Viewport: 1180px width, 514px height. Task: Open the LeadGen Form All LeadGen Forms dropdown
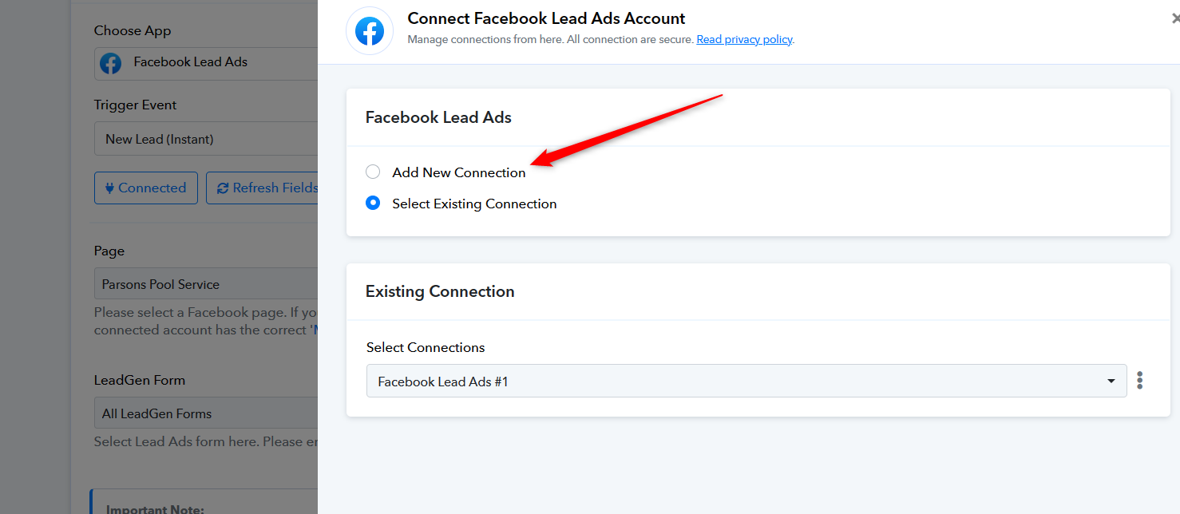(206, 413)
